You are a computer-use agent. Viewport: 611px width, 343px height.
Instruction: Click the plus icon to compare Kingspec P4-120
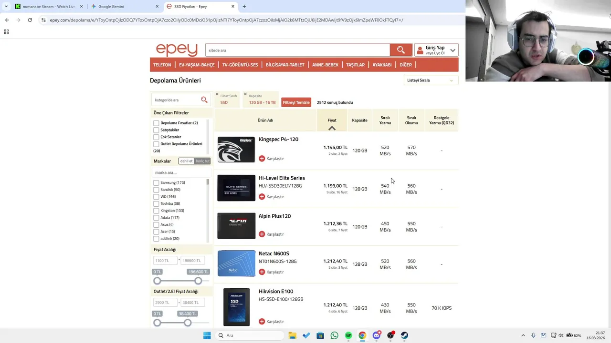pos(262,159)
